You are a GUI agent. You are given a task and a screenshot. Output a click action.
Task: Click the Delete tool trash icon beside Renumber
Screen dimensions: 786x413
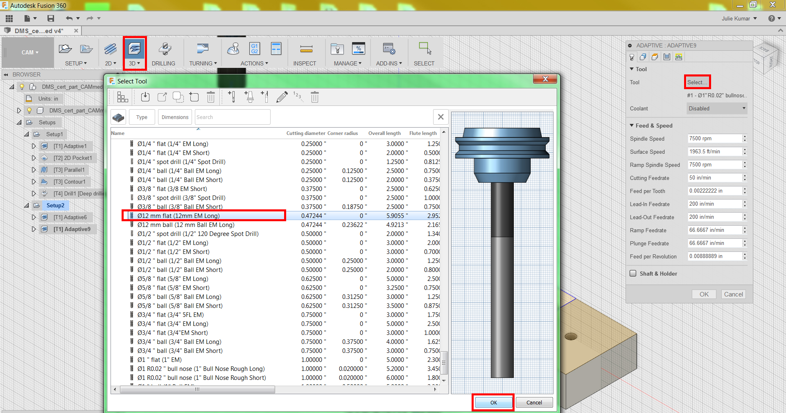click(x=314, y=97)
